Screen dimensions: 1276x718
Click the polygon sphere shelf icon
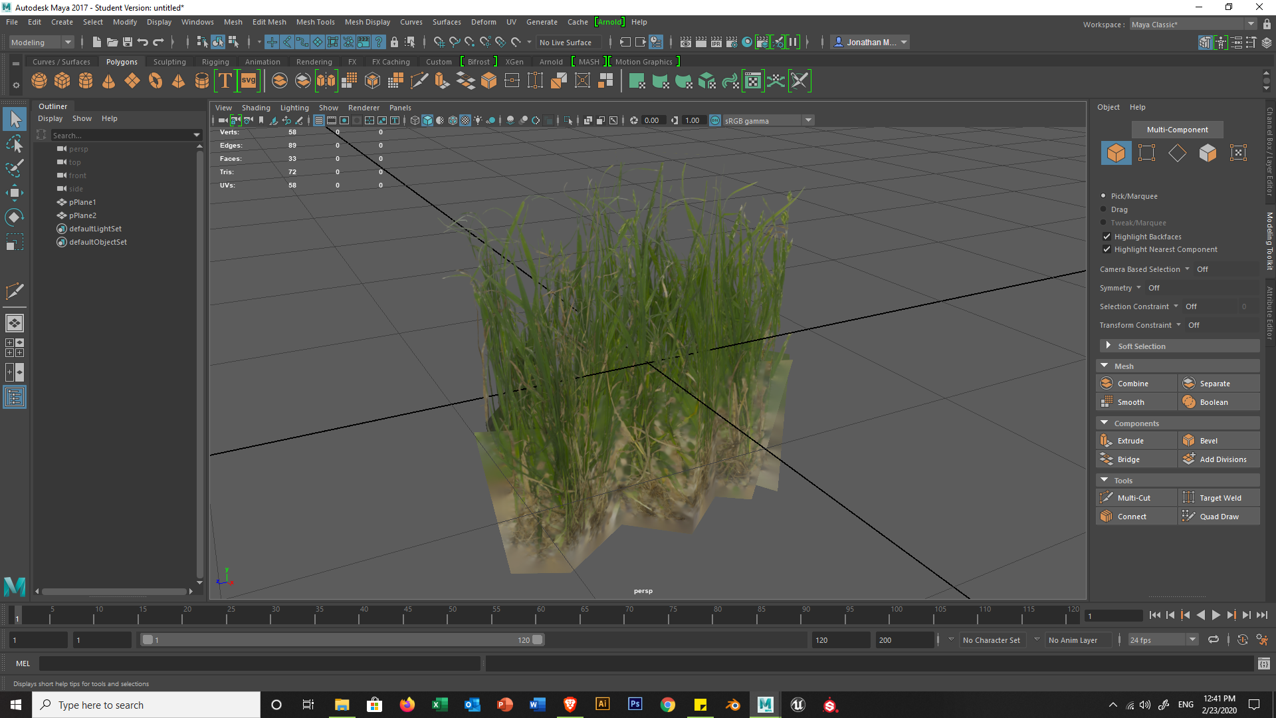[39, 81]
